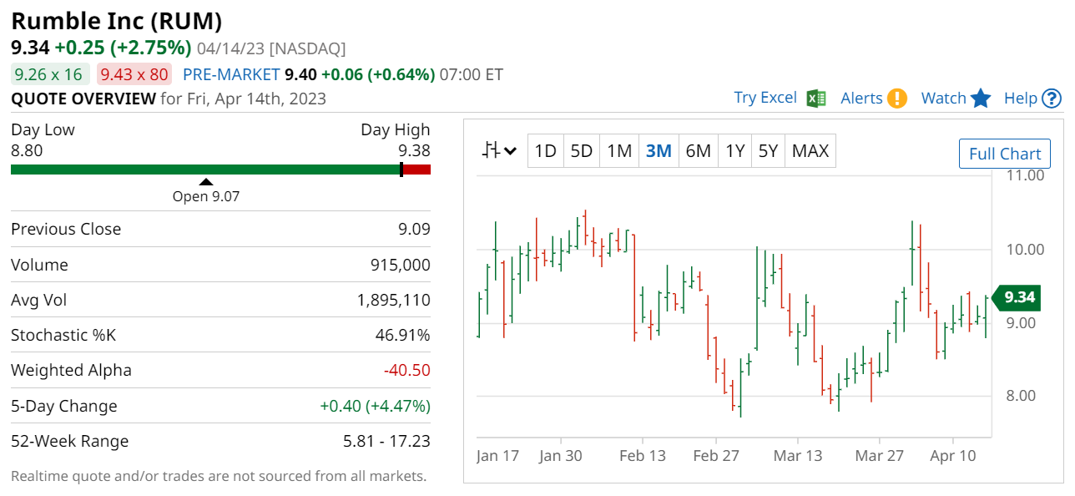Click the QUOTE OVERVIEW heading
Screen dimensions: 1075x496
83,99
